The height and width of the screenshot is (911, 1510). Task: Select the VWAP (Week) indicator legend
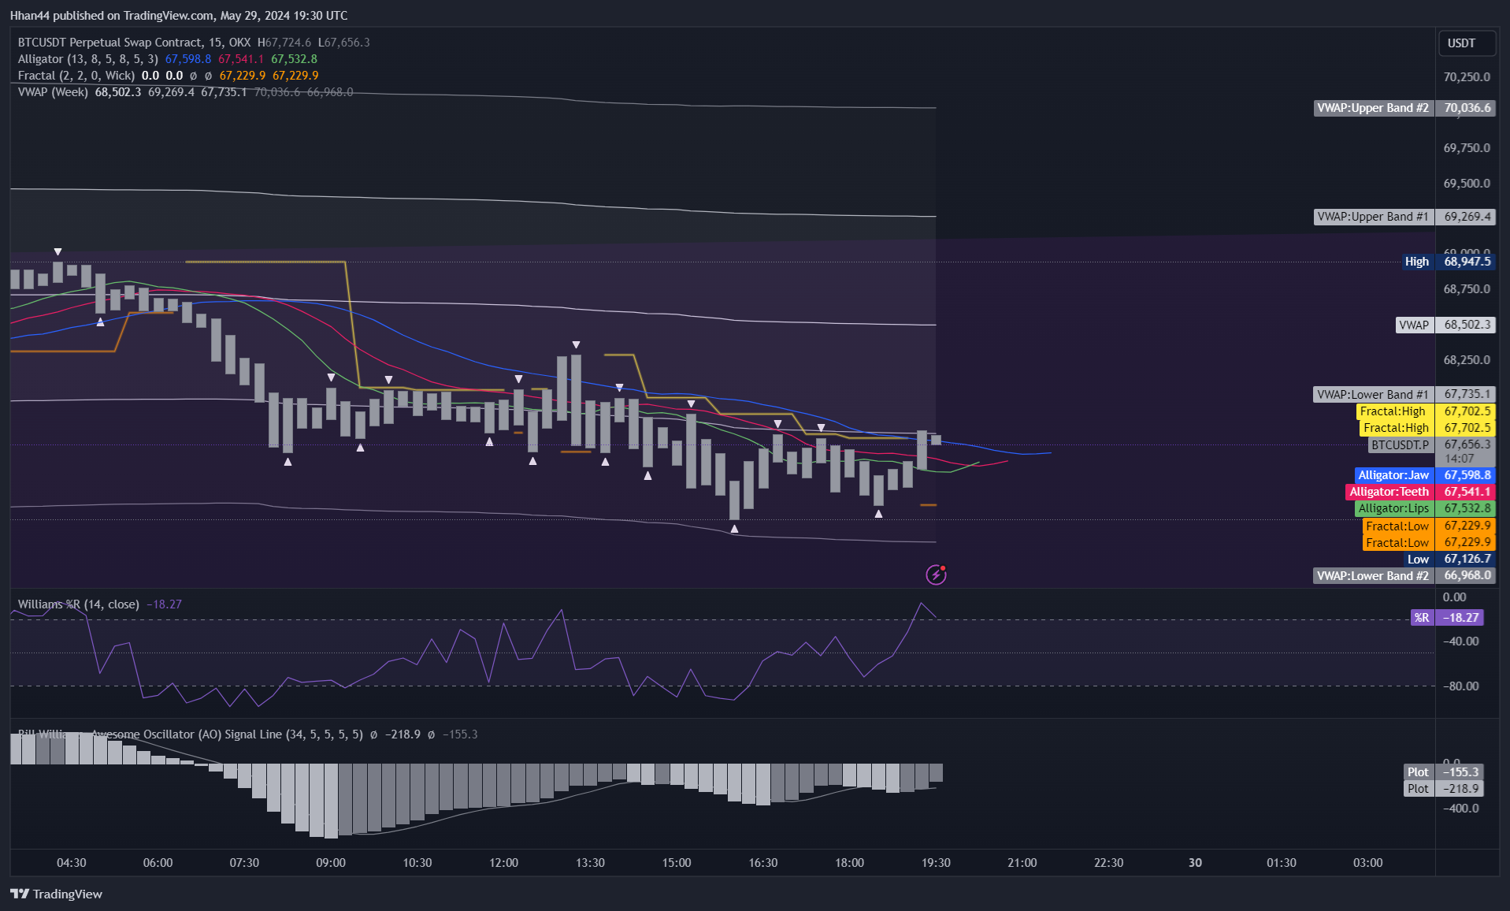point(53,92)
